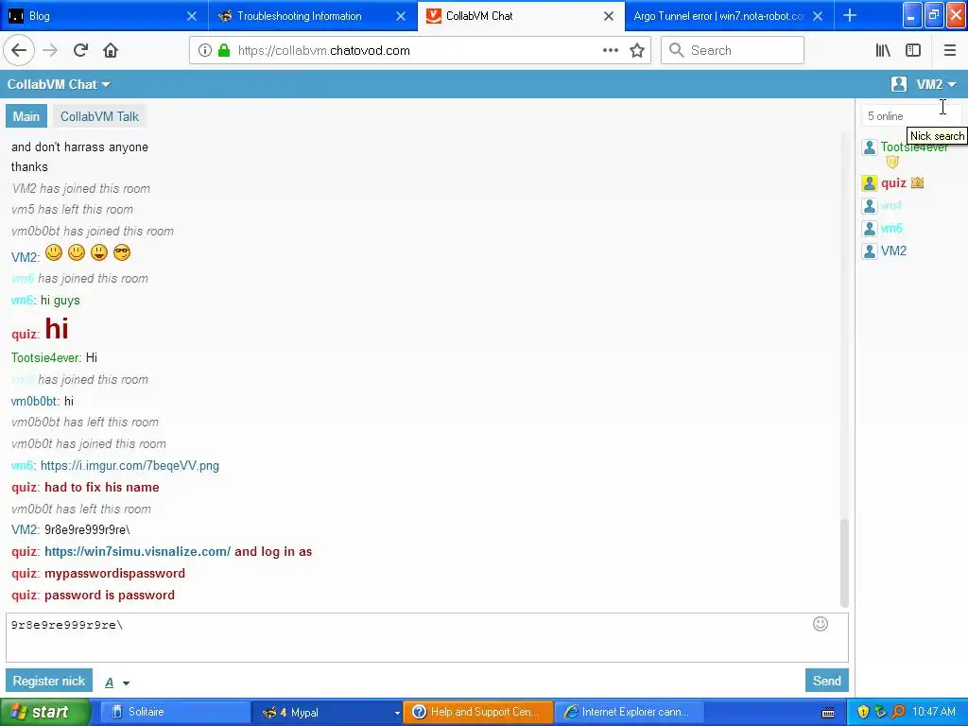This screenshot has height=726, width=968.
Task: Click Tootsie4ever's avatar icon
Action: point(870,147)
